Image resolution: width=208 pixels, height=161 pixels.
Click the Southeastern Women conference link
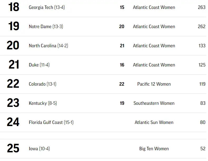(x=154, y=103)
